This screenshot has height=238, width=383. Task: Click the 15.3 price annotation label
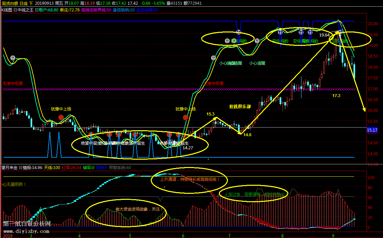(210, 114)
